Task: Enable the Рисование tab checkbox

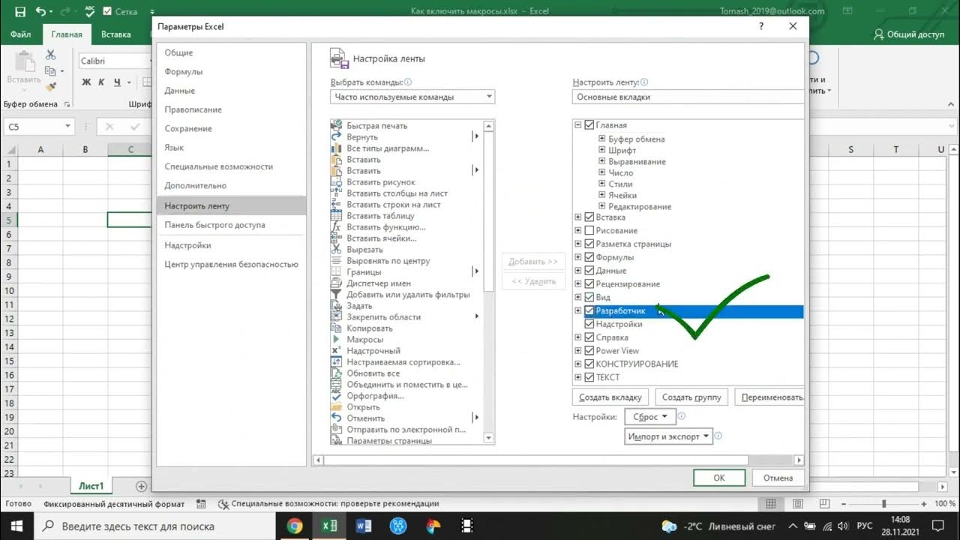Action: 589,230
